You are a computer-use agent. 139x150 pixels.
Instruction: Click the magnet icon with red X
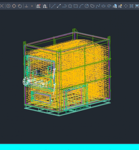(x=39, y=6)
